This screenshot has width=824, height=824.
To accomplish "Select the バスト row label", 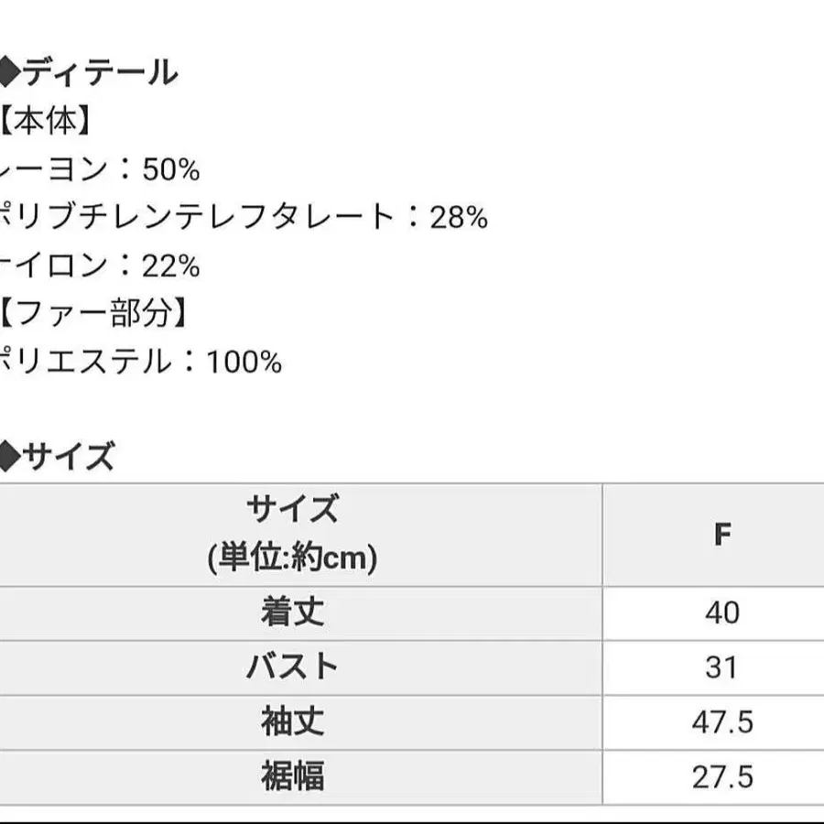I will click(292, 667).
